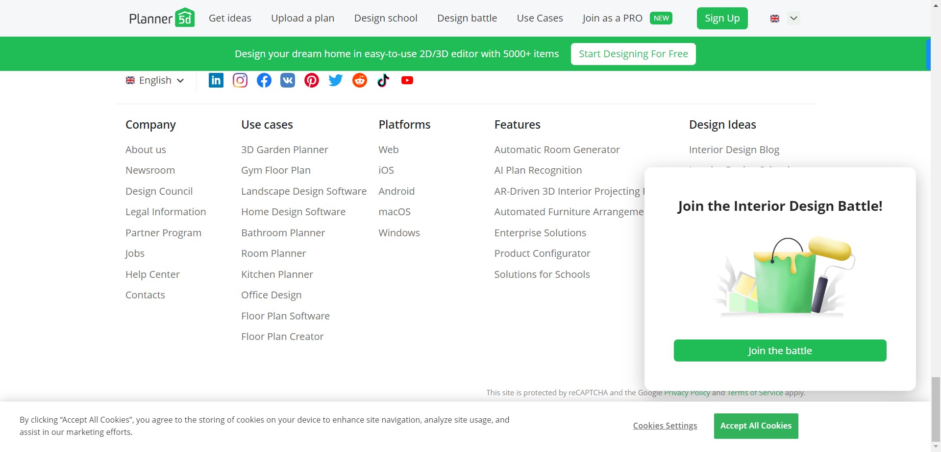Click the Pinterest icon
This screenshot has width=941, height=452.
coord(311,80)
